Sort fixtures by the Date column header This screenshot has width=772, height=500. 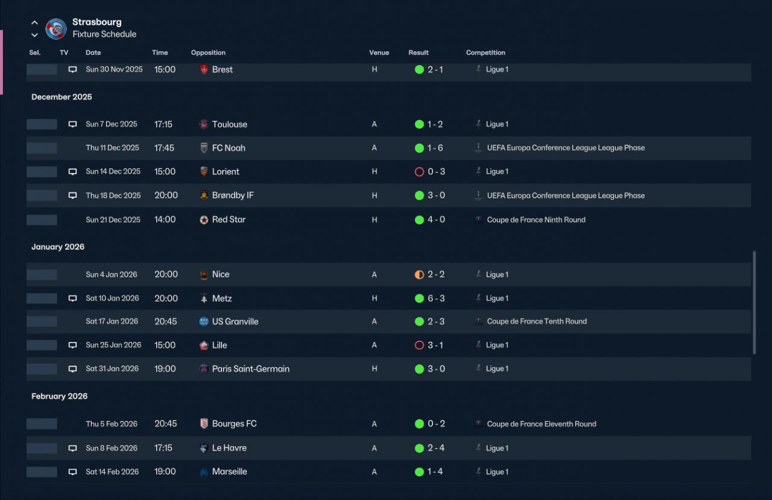click(x=93, y=52)
